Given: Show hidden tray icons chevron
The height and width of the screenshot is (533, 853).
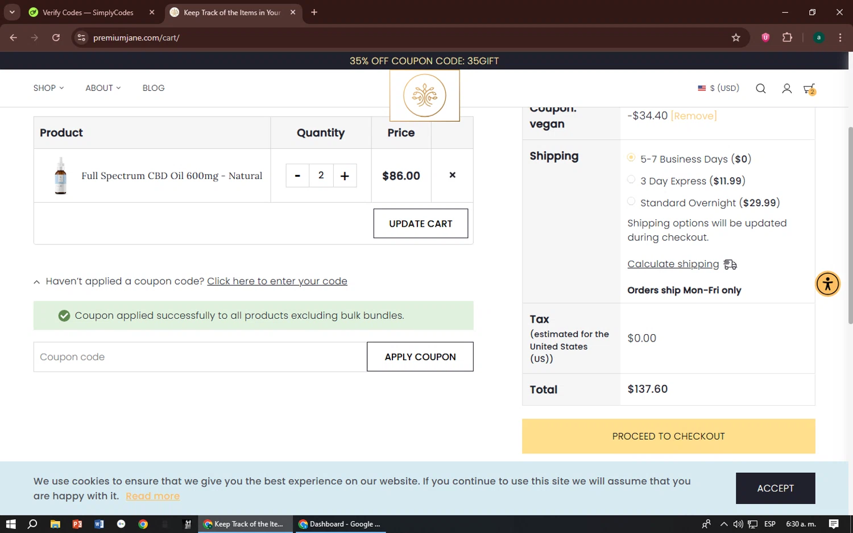Looking at the screenshot, I should point(723,524).
